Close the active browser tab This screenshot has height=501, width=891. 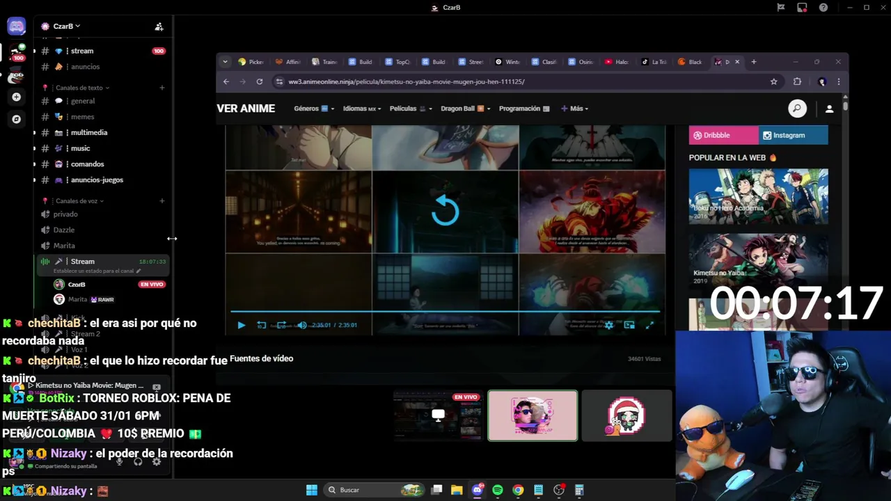(x=737, y=62)
